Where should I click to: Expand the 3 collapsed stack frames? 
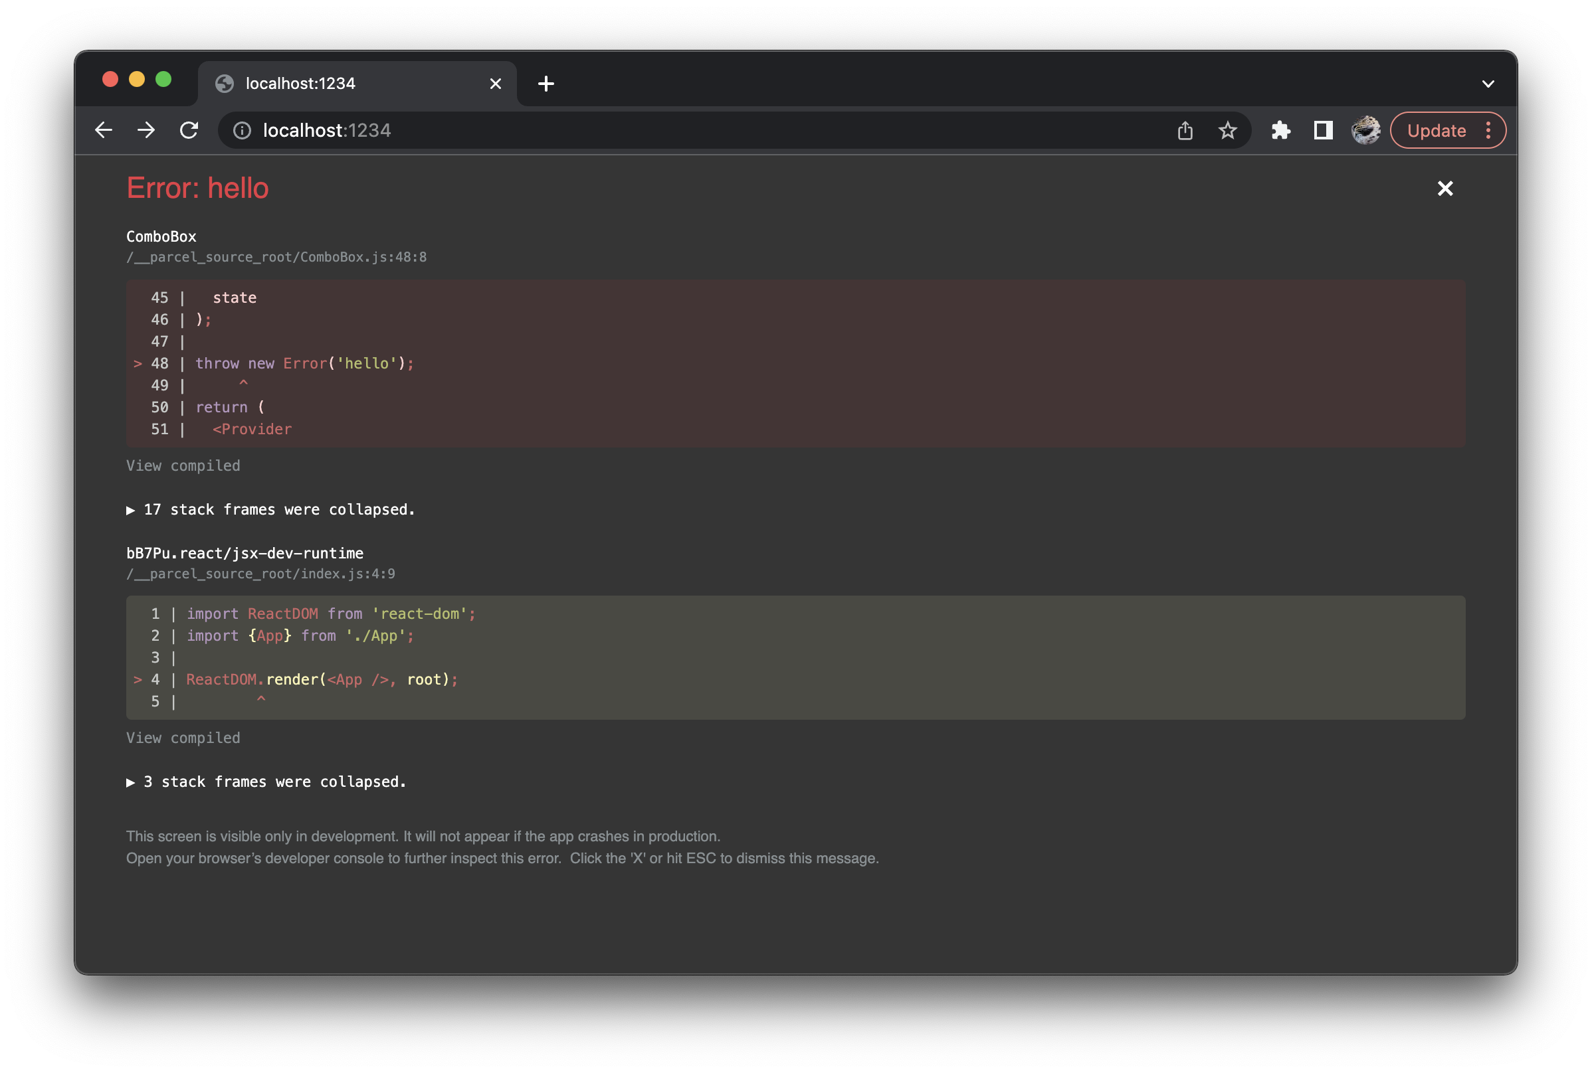266,782
